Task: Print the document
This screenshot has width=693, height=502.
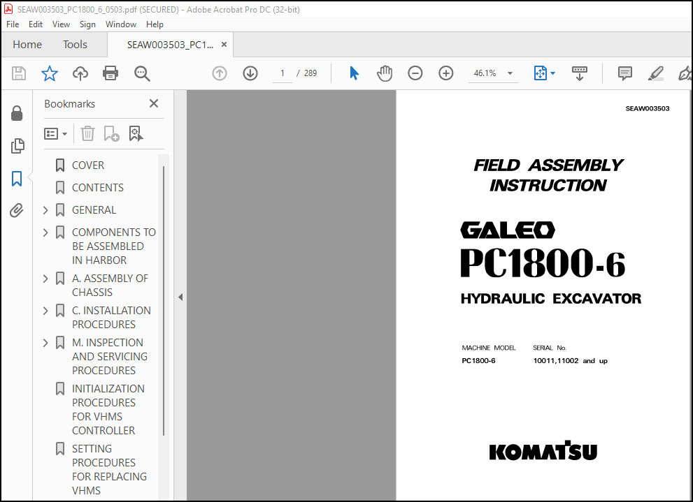Action: [x=110, y=73]
